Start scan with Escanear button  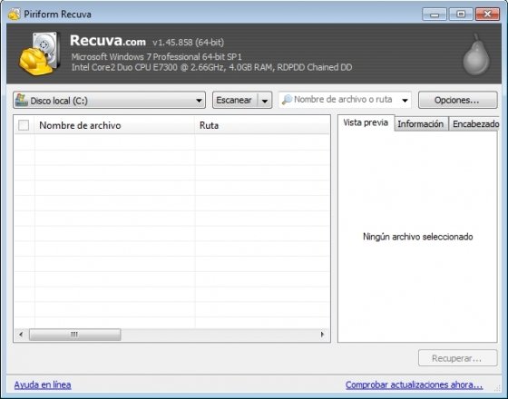point(235,101)
